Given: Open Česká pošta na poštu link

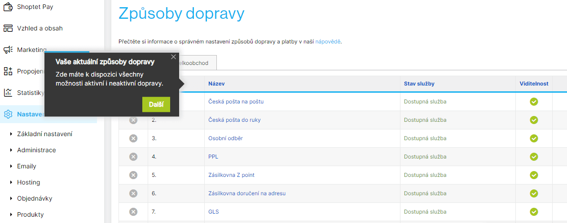Looking at the screenshot, I should coord(236,102).
